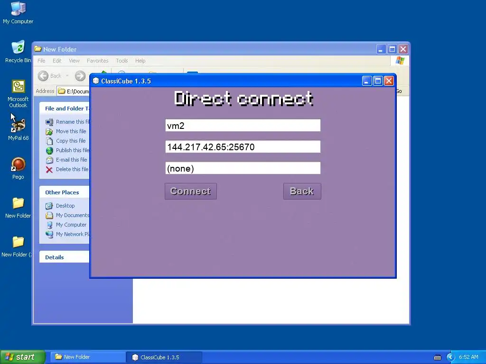The image size is (486, 364).
Task: Click the Forward arrow in the New Folder window
Action: pos(80,76)
